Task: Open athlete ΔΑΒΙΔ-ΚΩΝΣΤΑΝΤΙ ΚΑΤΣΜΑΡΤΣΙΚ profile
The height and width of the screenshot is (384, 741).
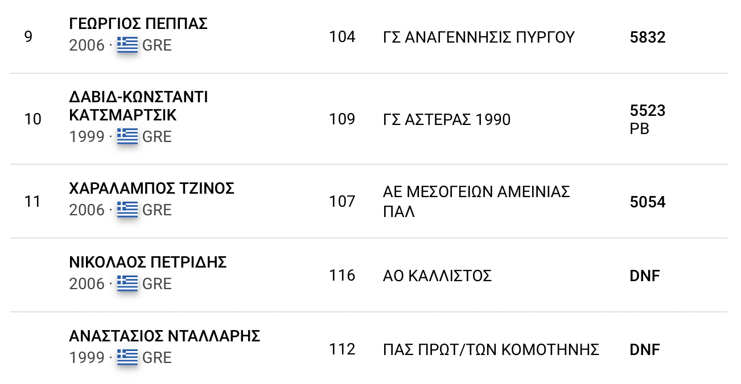Action: coord(138,106)
